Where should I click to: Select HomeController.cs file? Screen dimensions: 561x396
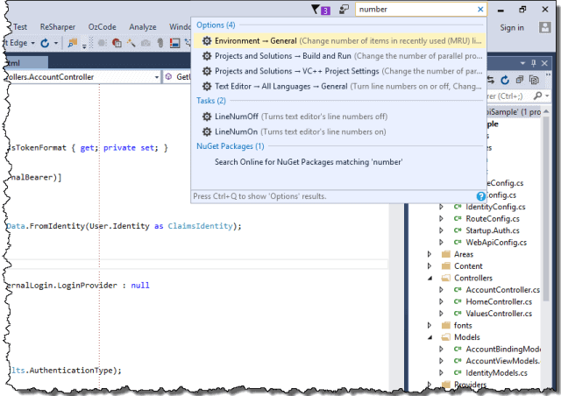pos(499,301)
